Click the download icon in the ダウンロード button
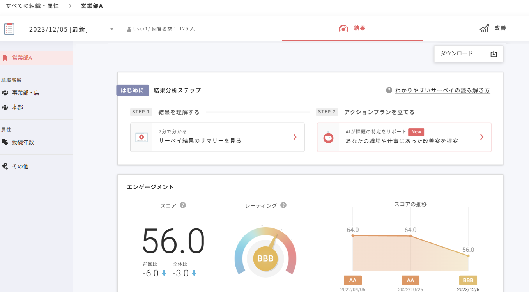 click(x=494, y=54)
